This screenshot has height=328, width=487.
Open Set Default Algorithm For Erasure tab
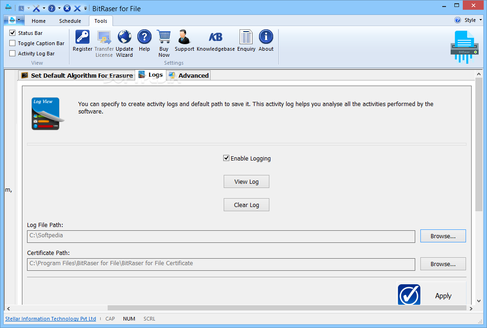coord(77,75)
